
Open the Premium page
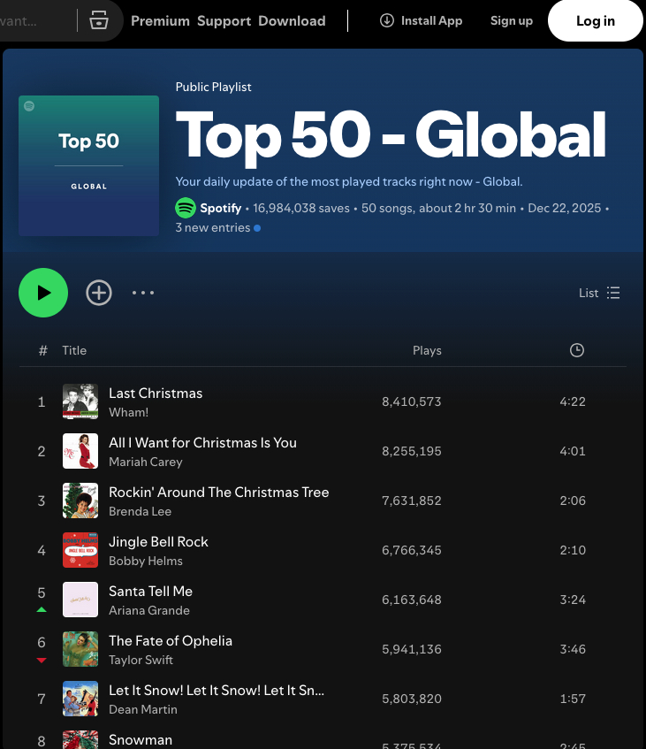(x=160, y=20)
